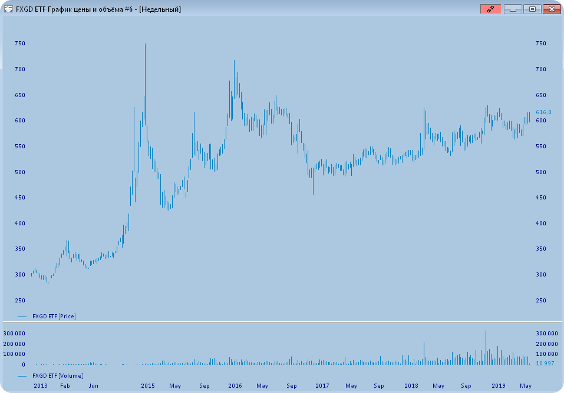Click the divider between price and volume panes
This screenshot has height=393, width=564.
(282, 322)
